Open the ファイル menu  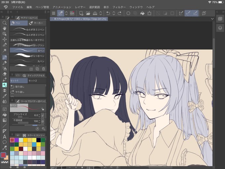point(18,7)
